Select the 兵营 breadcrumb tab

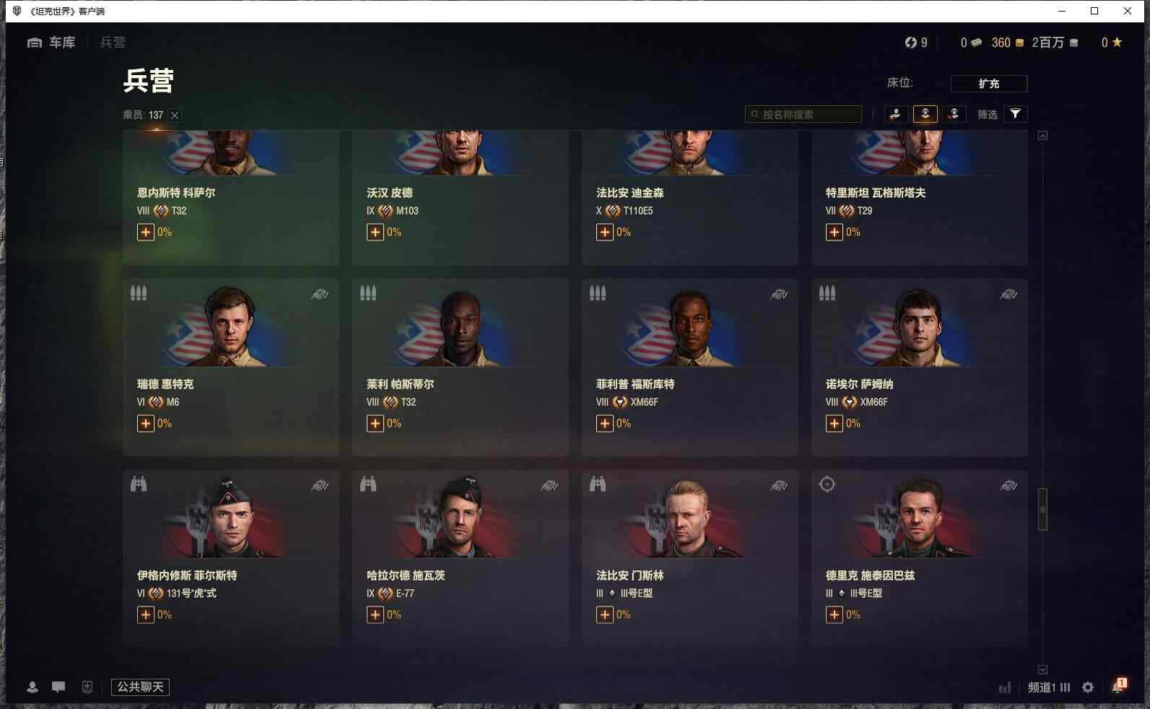[x=113, y=43]
